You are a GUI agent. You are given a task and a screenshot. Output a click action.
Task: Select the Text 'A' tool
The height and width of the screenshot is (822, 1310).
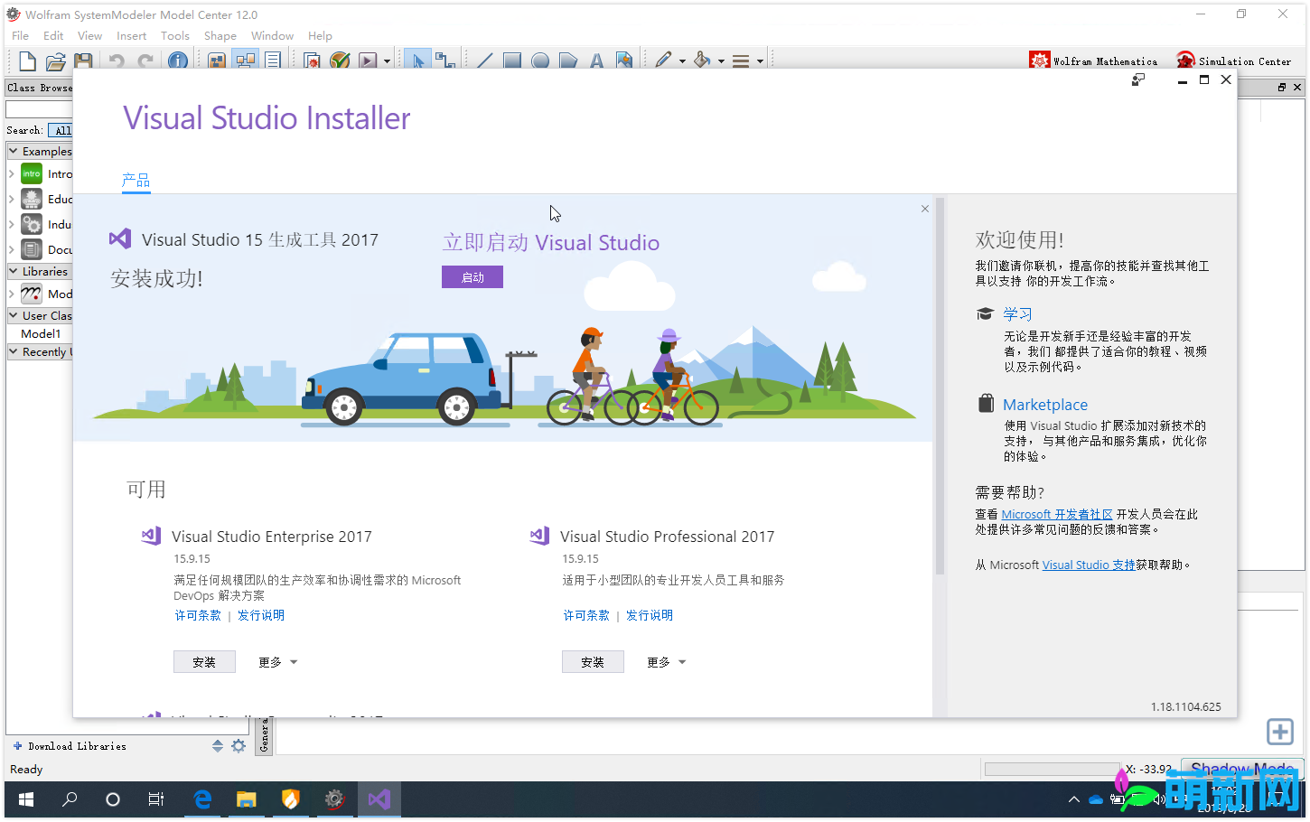(596, 61)
